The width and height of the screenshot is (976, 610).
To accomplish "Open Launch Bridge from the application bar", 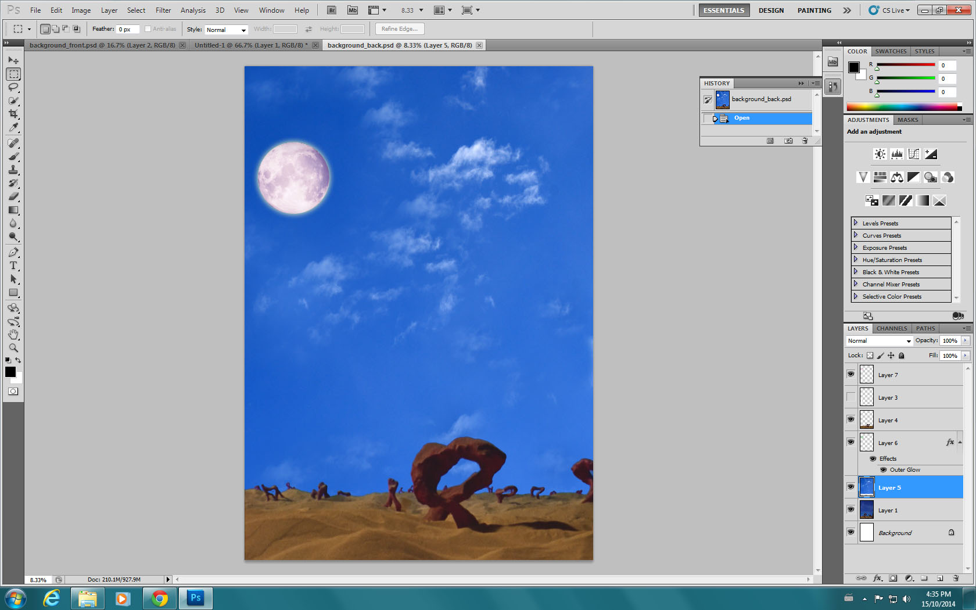I will 331,10.
